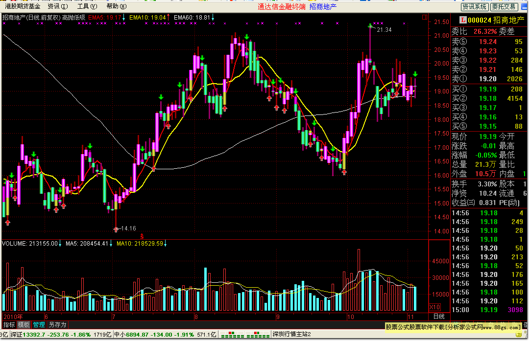Click the stock code 000024 招商地产

(x=496, y=20)
